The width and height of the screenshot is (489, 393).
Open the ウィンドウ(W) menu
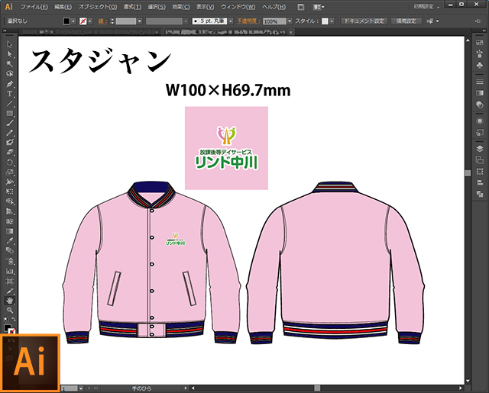[x=238, y=7]
